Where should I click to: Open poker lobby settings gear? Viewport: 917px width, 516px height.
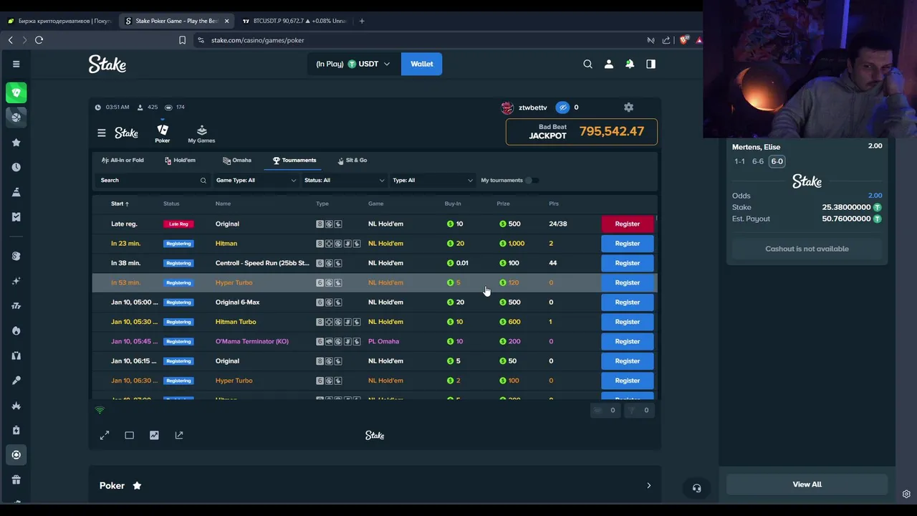pyautogui.click(x=628, y=107)
